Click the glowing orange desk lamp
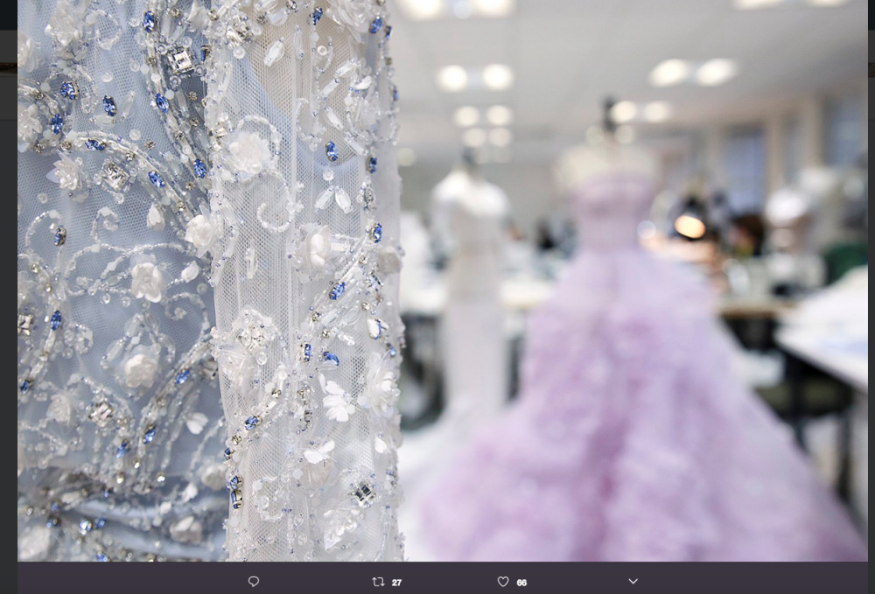The width and height of the screenshot is (875, 594). pyautogui.click(x=689, y=226)
